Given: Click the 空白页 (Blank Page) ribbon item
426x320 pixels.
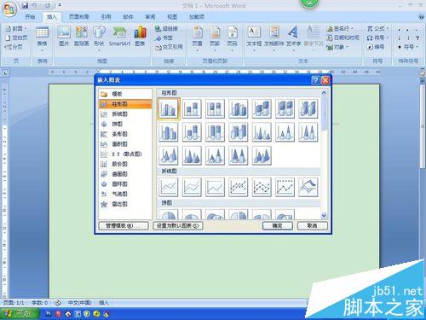Looking at the screenshot, I should (x=17, y=38).
